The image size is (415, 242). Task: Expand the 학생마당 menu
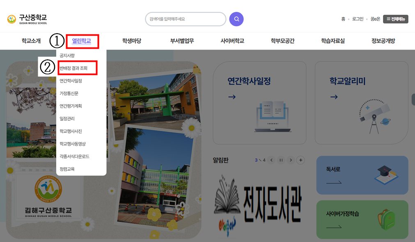click(132, 41)
